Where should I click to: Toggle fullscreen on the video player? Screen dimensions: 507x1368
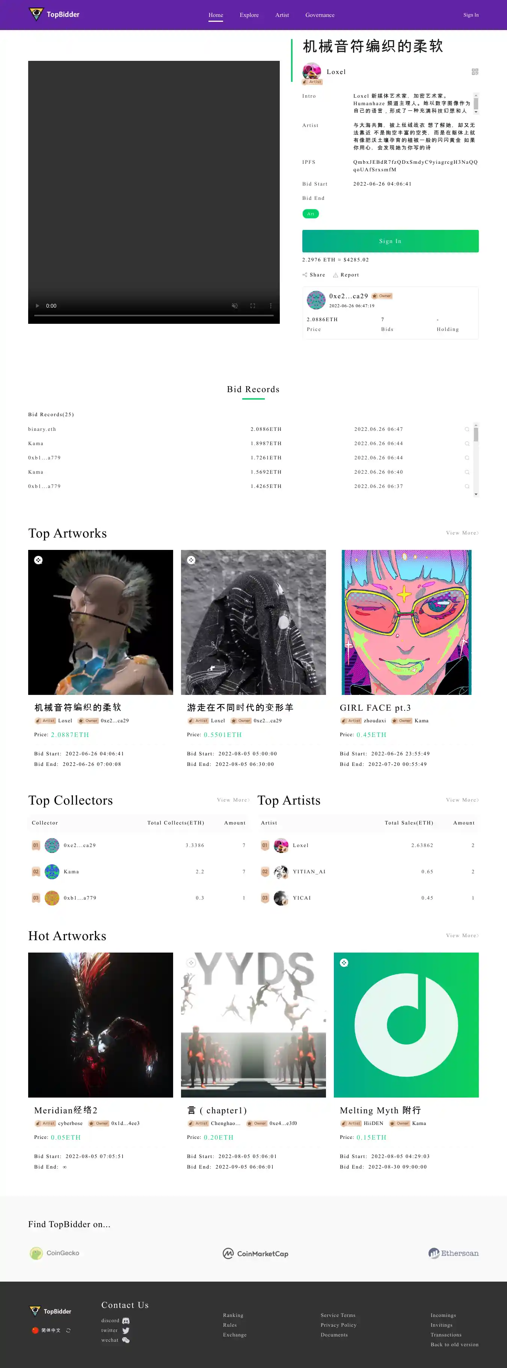point(253,306)
